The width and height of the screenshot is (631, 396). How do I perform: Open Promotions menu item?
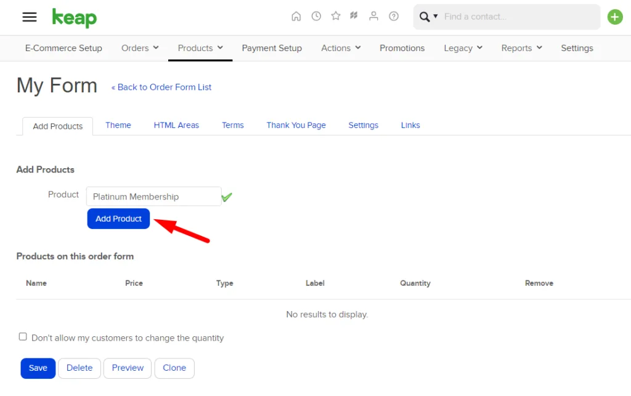click(402, 48)
